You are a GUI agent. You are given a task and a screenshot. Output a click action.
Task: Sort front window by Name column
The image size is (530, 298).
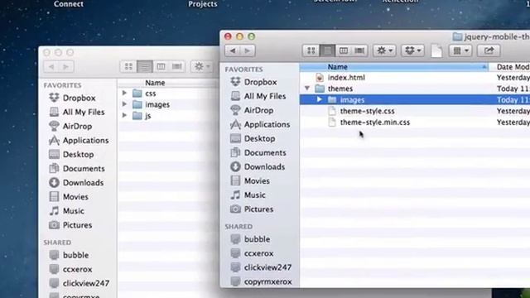coord(394,67)
